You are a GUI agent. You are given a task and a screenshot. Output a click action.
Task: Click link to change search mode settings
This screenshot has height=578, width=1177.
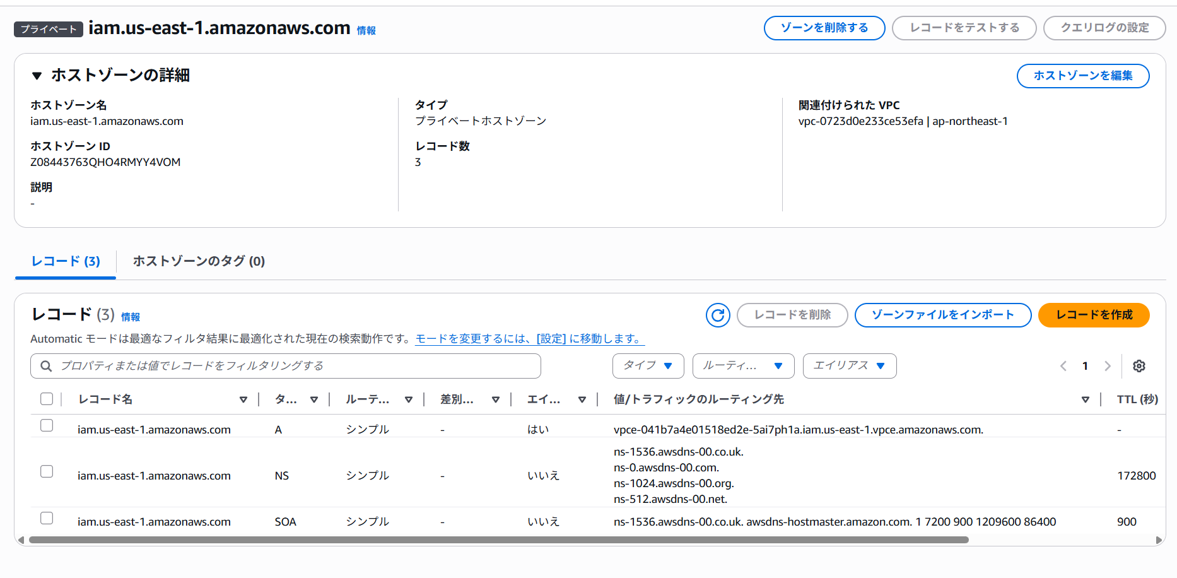pos(530,339)
